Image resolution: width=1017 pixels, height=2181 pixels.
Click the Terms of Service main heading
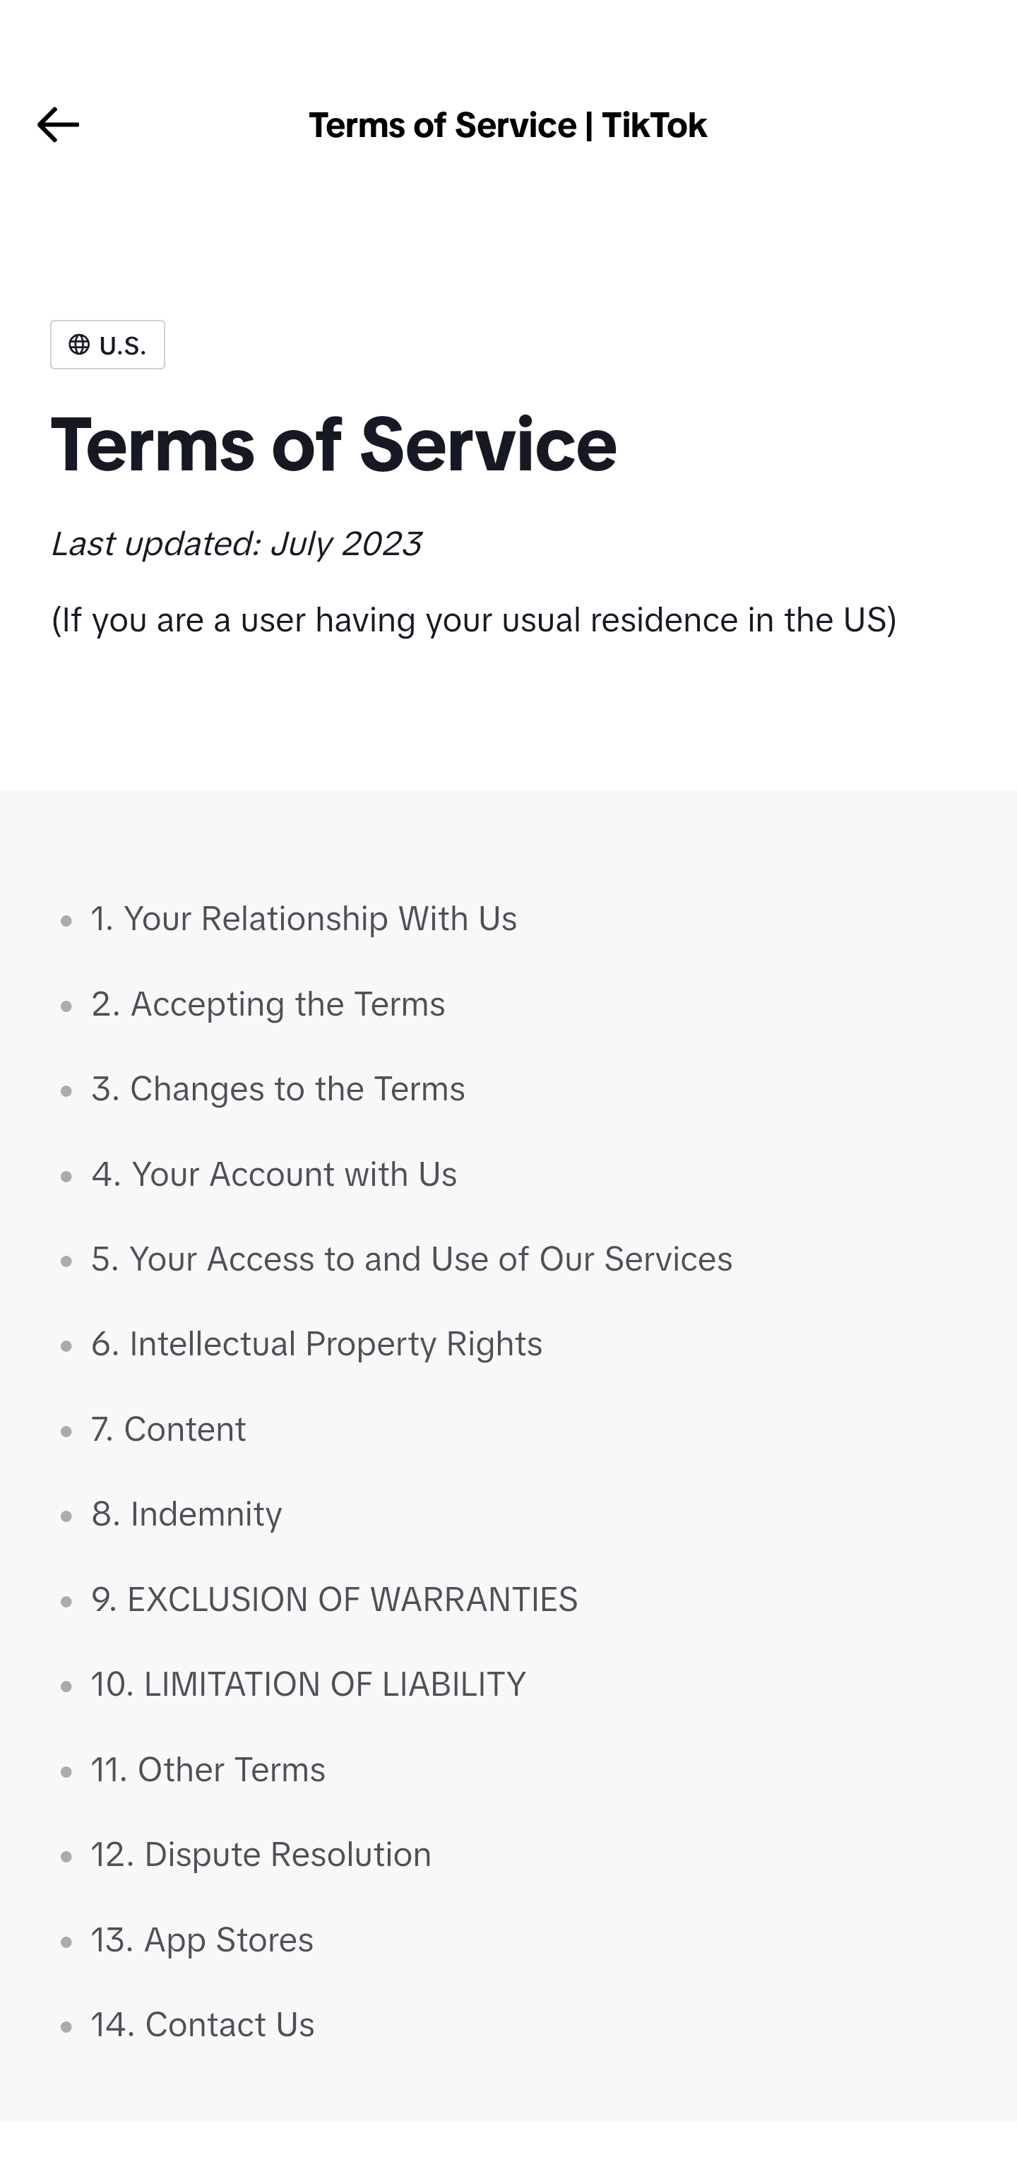333,444
